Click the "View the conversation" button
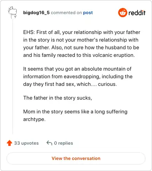152x171 pixels. click(76, 158)
